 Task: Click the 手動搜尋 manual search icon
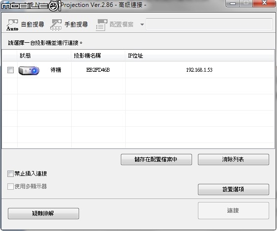(56, 25)
